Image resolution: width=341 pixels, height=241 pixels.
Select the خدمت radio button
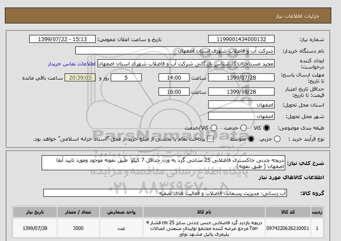point(244,128)
